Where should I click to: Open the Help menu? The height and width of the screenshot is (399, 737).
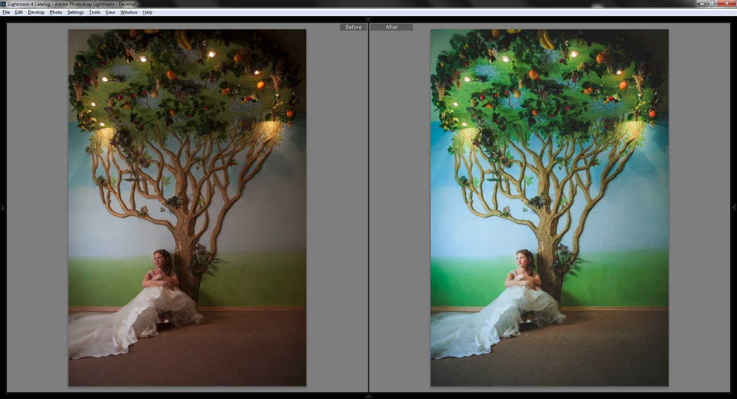point(147,12)
